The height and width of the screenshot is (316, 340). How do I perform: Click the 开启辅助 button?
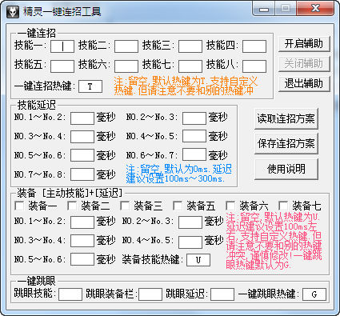coord(304,44)
